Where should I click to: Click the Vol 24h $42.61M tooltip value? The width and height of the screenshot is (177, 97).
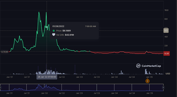[x=65, y=35]
